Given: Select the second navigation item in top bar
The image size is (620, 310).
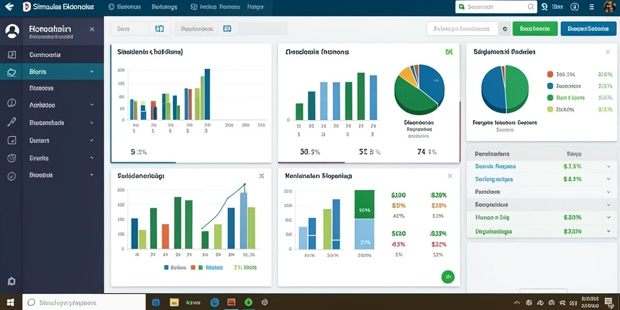Looking at the screenshot, I should click(165, 7).
